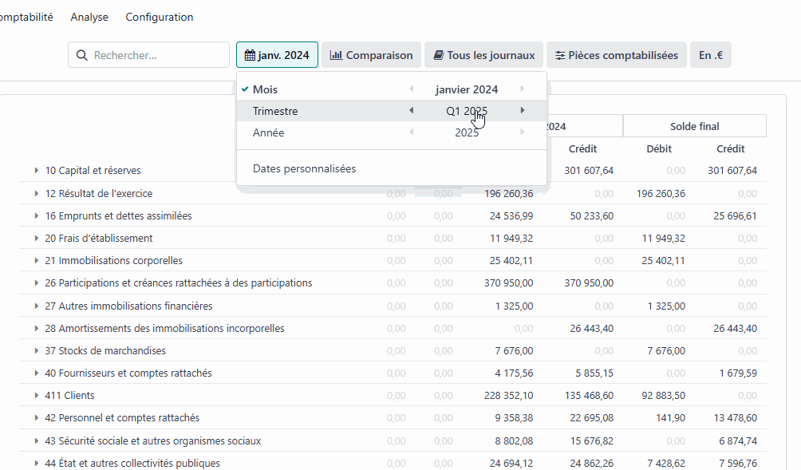Click the 'Tous les journaux' button

(x=483, y=55)
